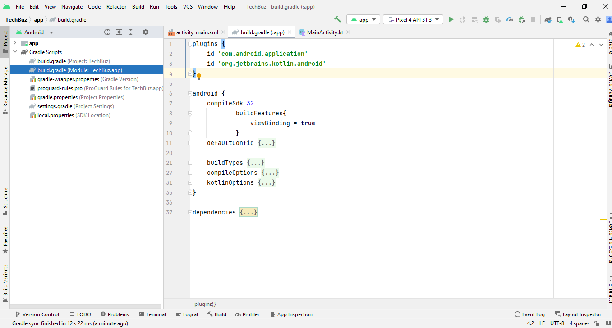This screenshot has width=612, height=328.
Task: Launch the app Profiler gauge icon
Action: [510, 19]
